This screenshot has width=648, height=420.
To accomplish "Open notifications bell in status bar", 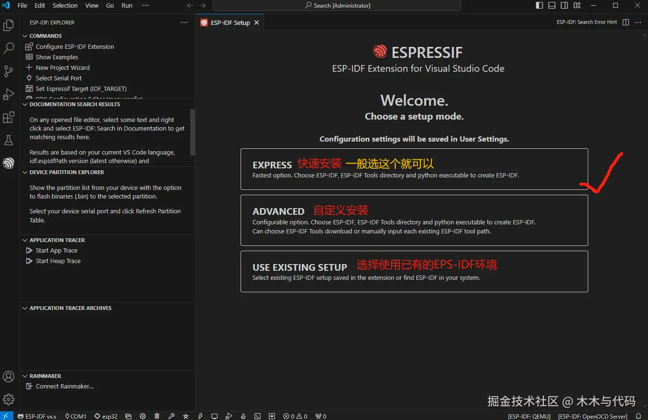I will (x=638, y=416).
